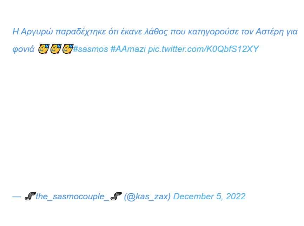This screenshot has height=226, width=304.
Task: Open the #AAmazi hashtag
Action: (x=128, y=49)
